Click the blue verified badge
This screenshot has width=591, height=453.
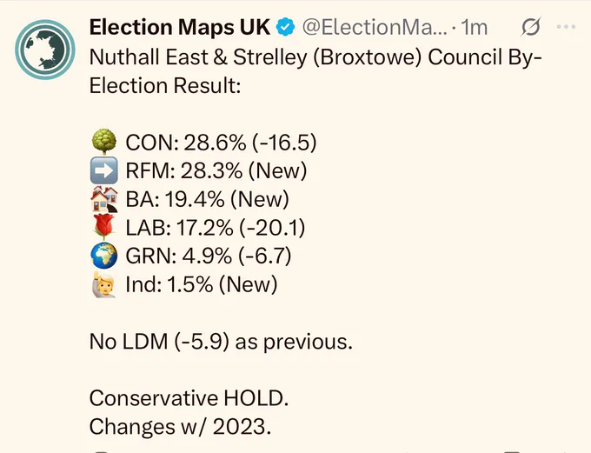click(x=285, y=27)
